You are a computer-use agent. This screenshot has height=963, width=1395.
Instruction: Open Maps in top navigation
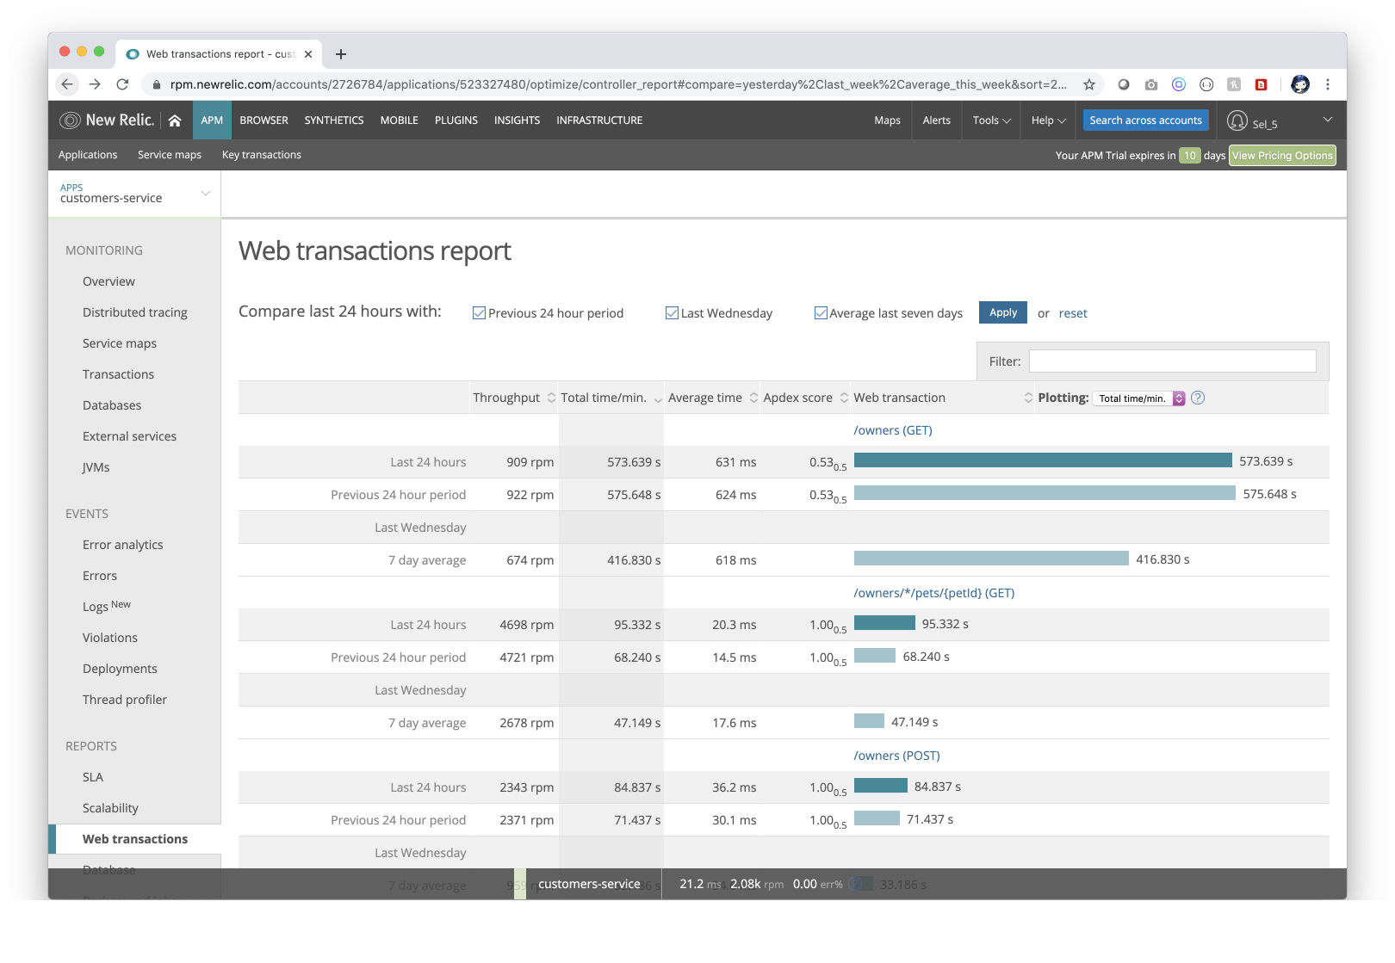pyautogui.click(x=888, y=120)
